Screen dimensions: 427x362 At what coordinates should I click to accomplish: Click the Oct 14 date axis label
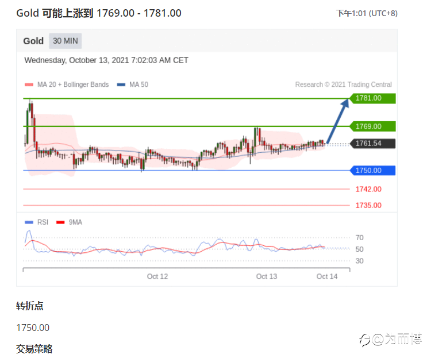(327, 276)
